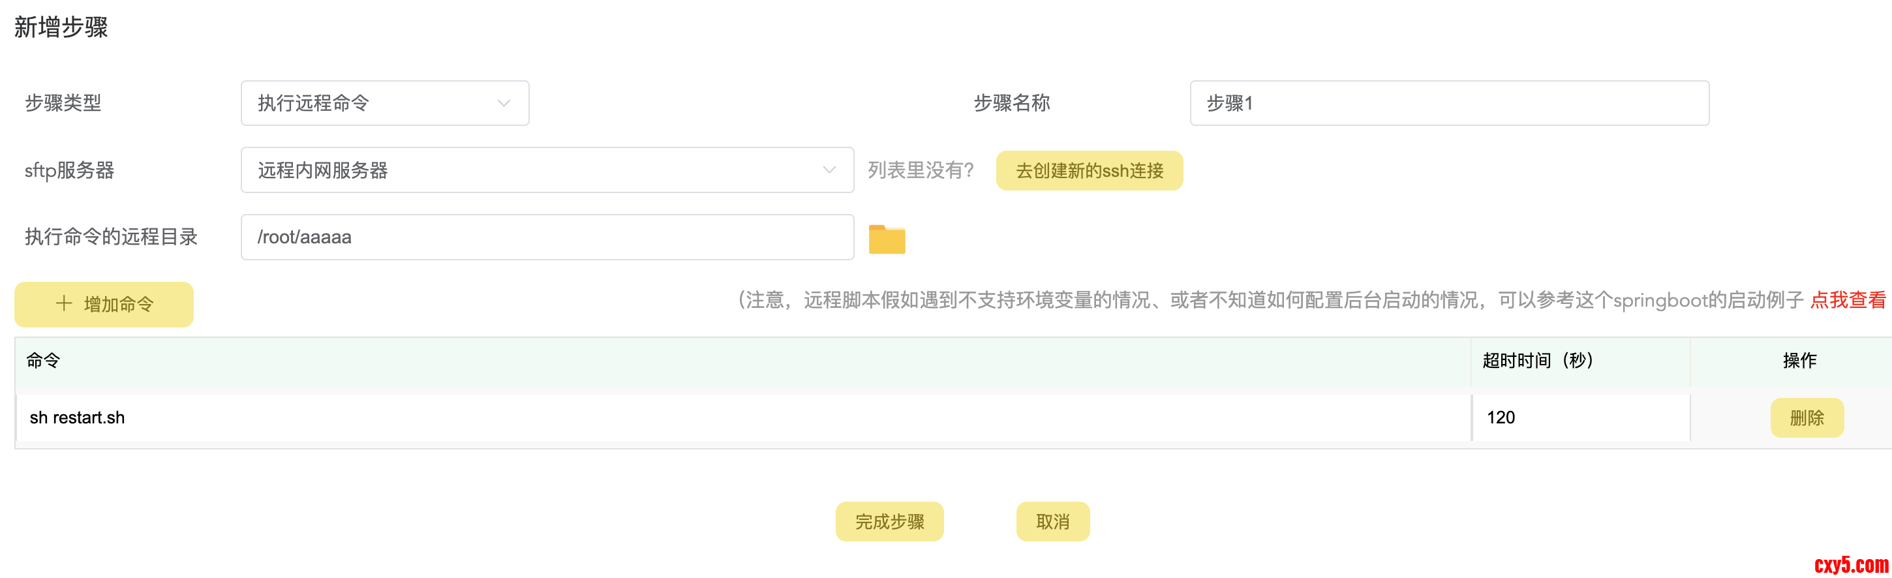Click the 列表里没有? hint text

(x=921, y=170)
